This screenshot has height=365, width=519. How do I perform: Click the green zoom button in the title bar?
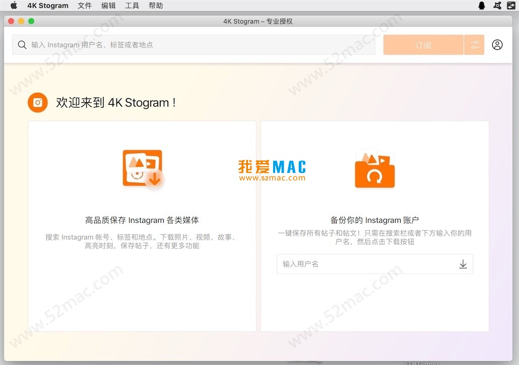[x=31, y=21]
